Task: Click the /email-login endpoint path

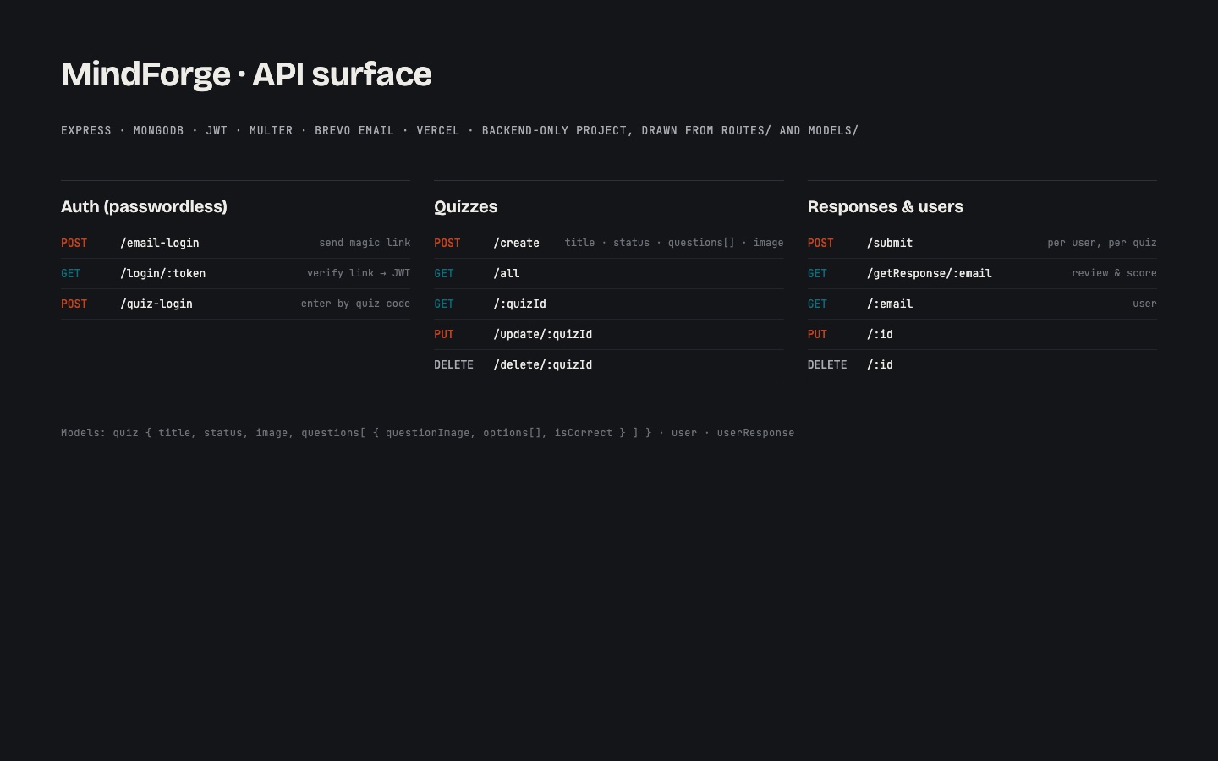Action: coord(160,243)
